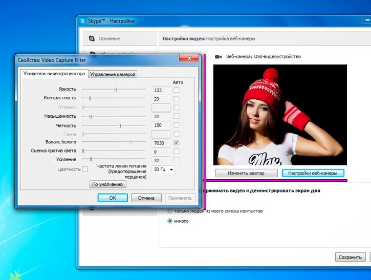Click the Контрастность slider handle

[x=90, y=98]
